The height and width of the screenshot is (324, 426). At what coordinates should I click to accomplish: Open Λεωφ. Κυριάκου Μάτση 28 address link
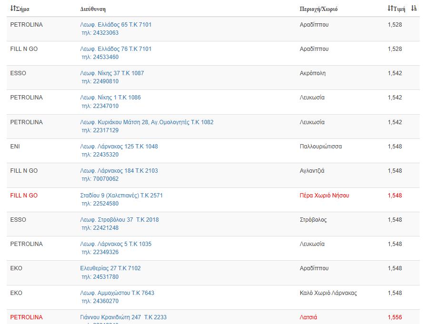147,122
